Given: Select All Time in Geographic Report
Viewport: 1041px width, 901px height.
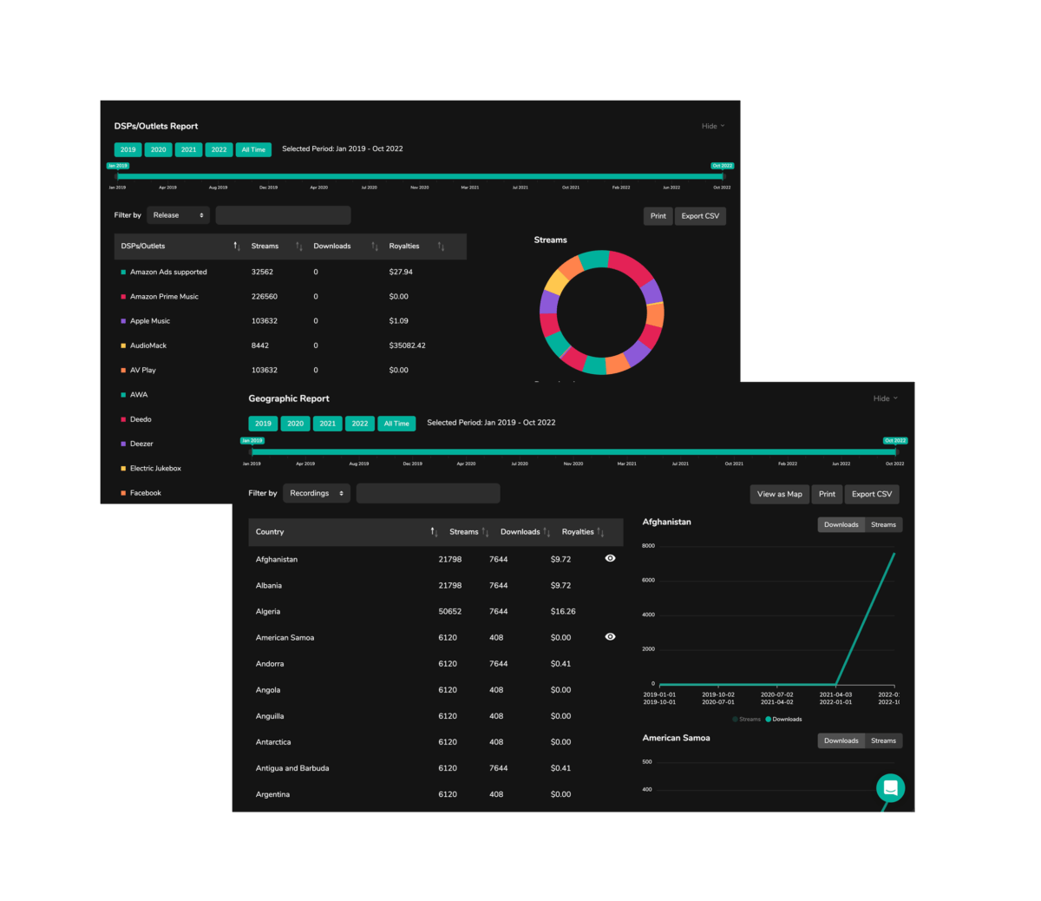Looking at the screenshot, I should tap(396, 424).
